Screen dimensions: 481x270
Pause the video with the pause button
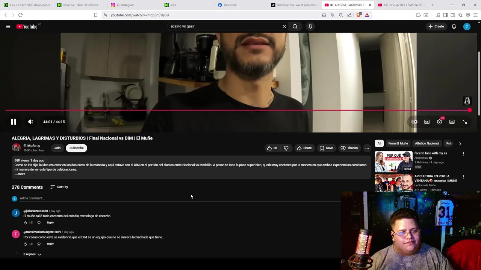(x=14, y=122)
